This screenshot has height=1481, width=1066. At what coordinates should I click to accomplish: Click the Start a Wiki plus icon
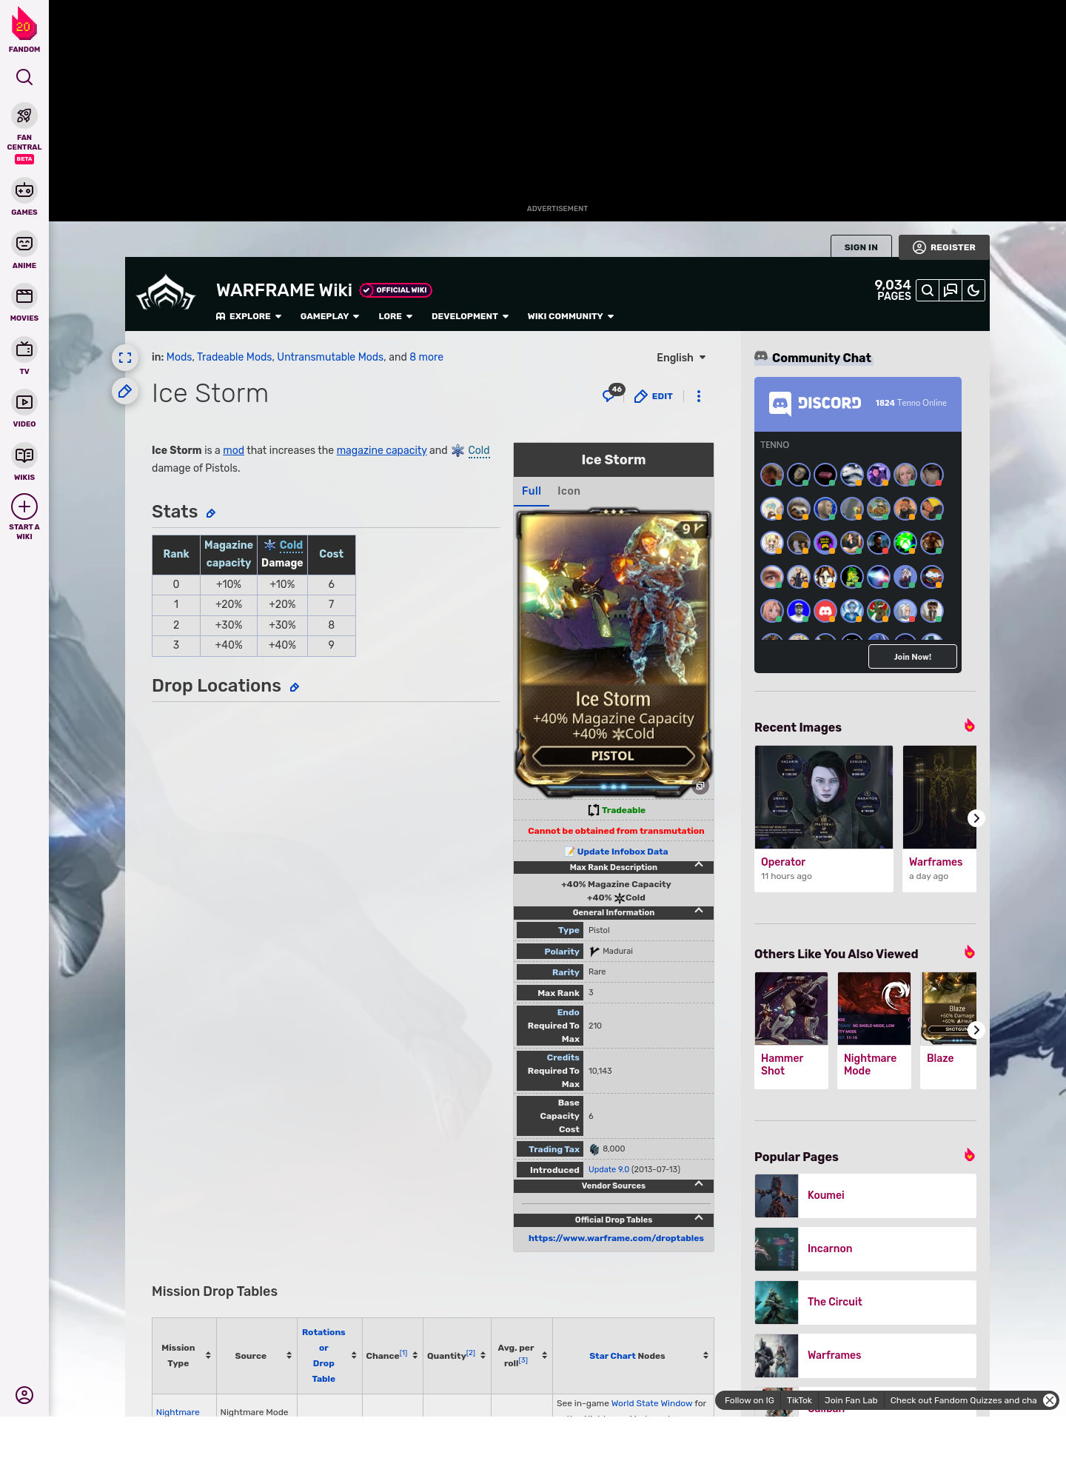coord(24,507)
